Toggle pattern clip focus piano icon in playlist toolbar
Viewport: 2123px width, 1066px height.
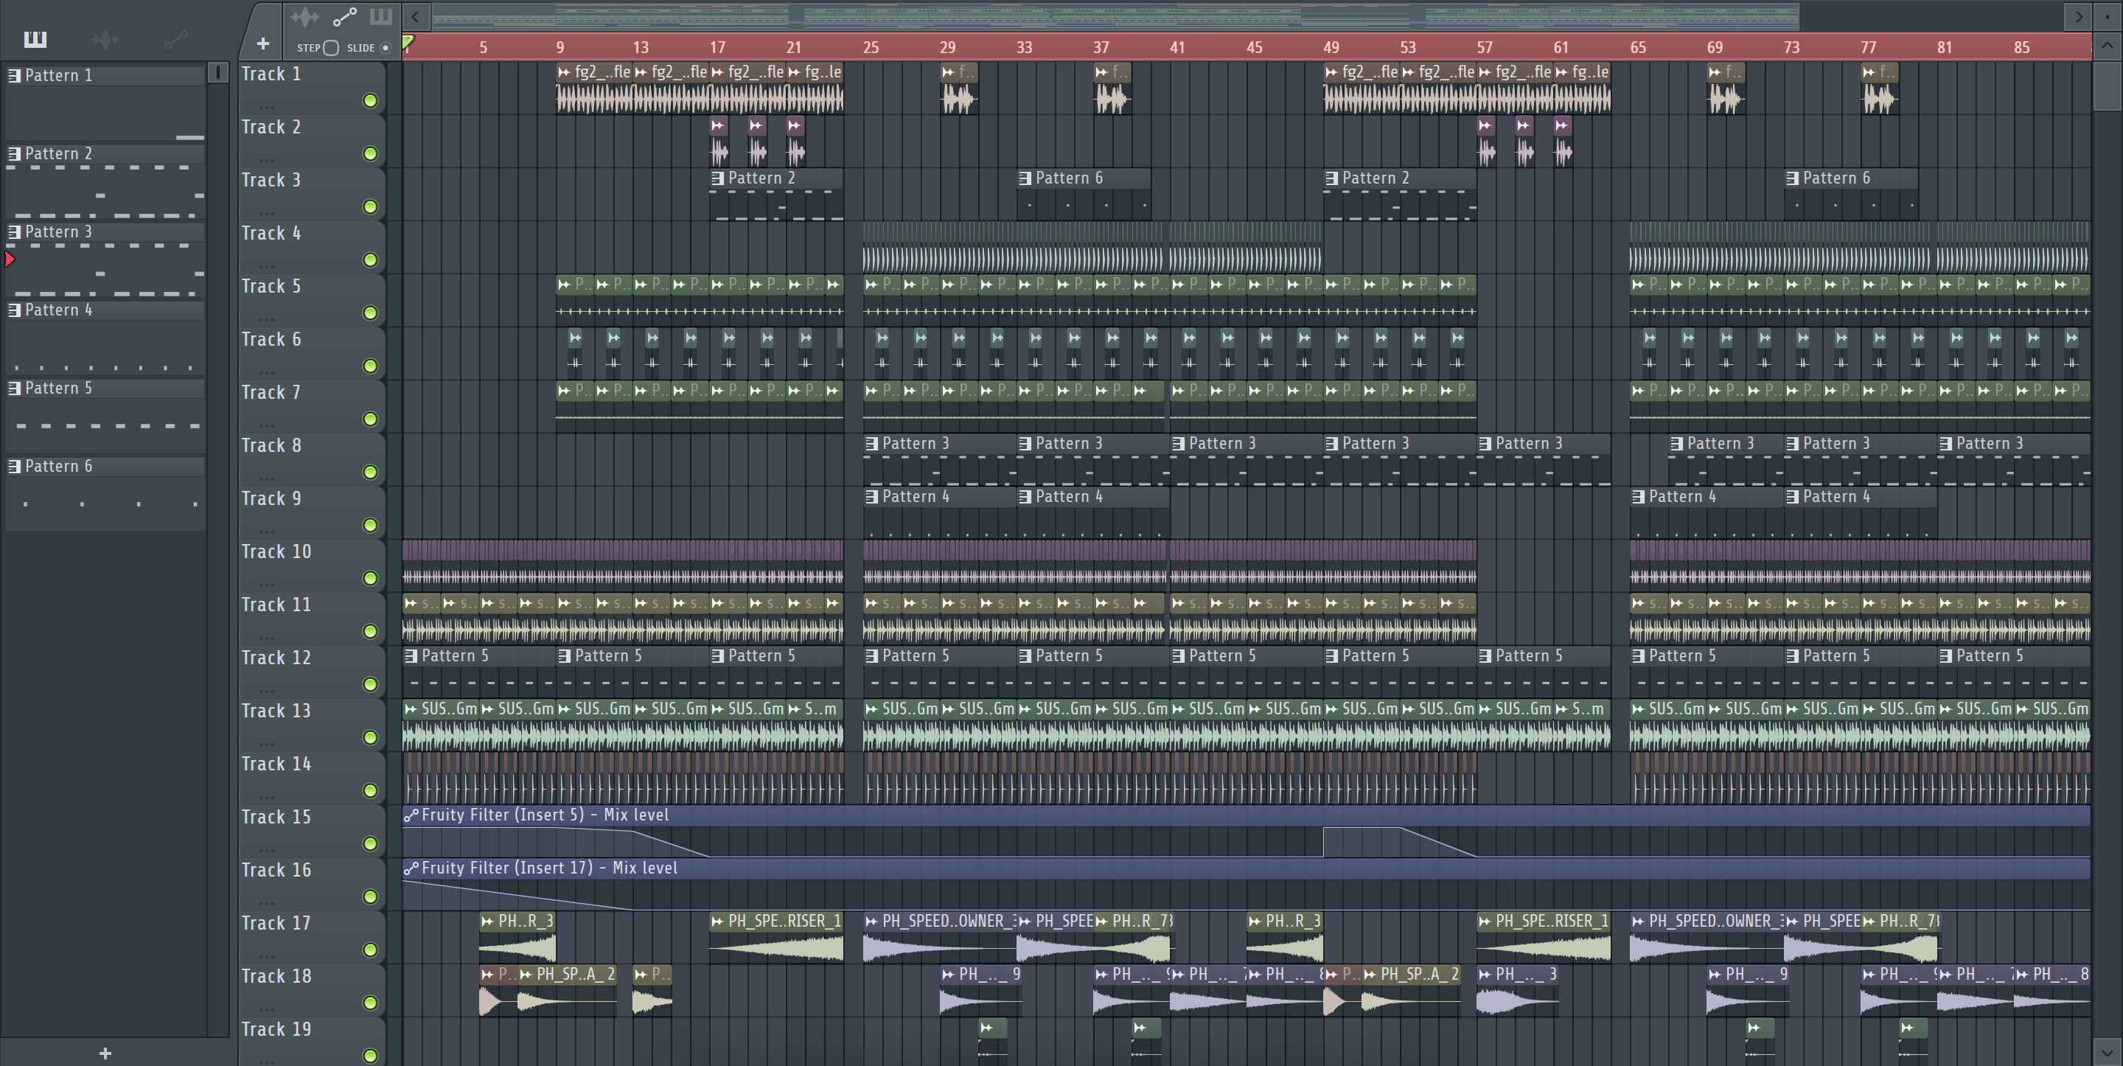(x=381, y=16)
